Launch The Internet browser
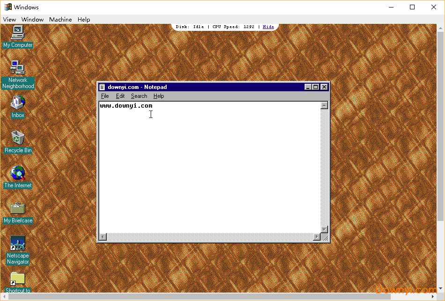 (17, 173)
